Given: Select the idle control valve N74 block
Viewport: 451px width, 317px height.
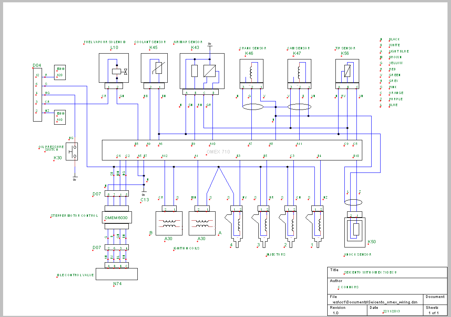Looking at the screenshot, I should (x=116, y=274).
